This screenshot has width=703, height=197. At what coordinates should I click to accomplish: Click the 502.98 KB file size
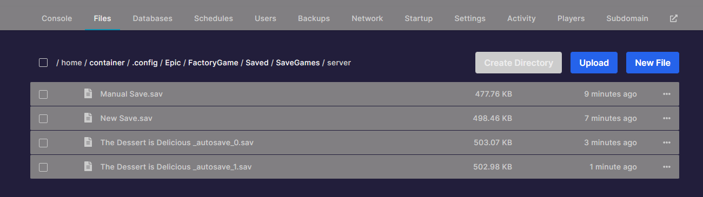(x=493, y=167)
